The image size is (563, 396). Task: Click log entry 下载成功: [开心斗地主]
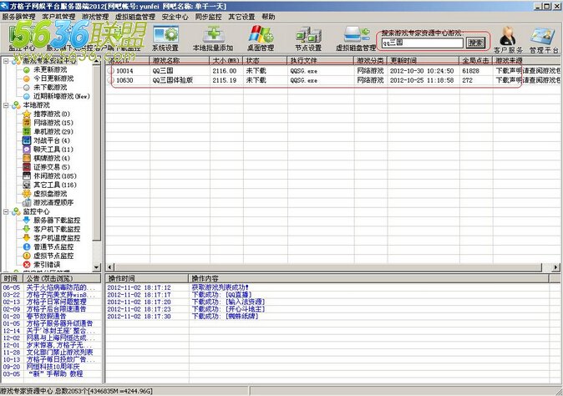coord(228,309)
